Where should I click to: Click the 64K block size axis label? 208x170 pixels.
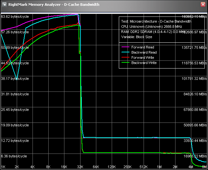[96, 167]
